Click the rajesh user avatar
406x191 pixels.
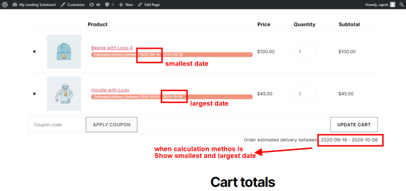click(x=393, y=4)
